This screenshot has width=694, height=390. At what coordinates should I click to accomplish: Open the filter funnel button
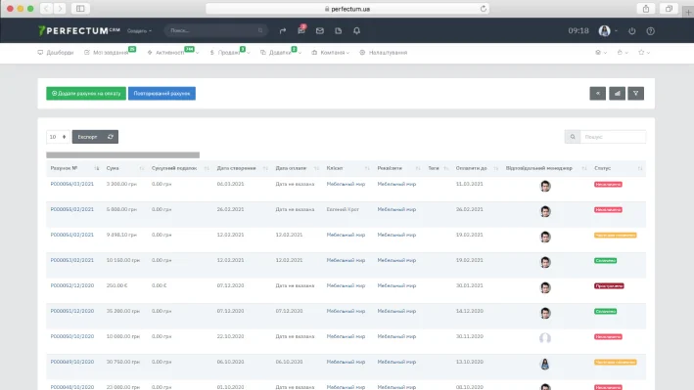[635, 93]
